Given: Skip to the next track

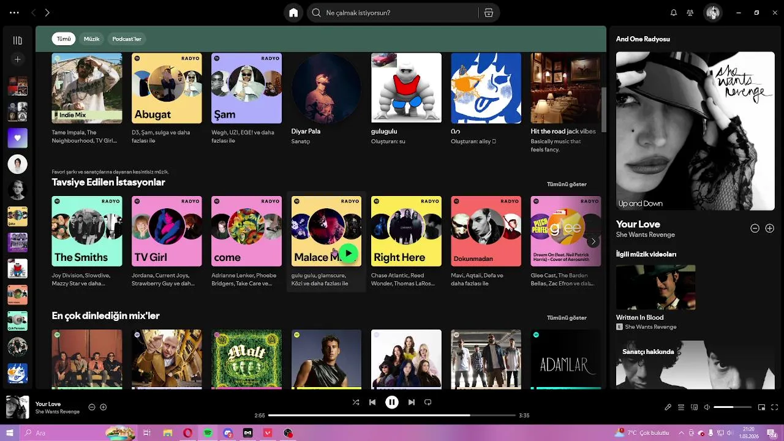Looking at the screenshot, I should pyautogui.click(x=412, y=402).
